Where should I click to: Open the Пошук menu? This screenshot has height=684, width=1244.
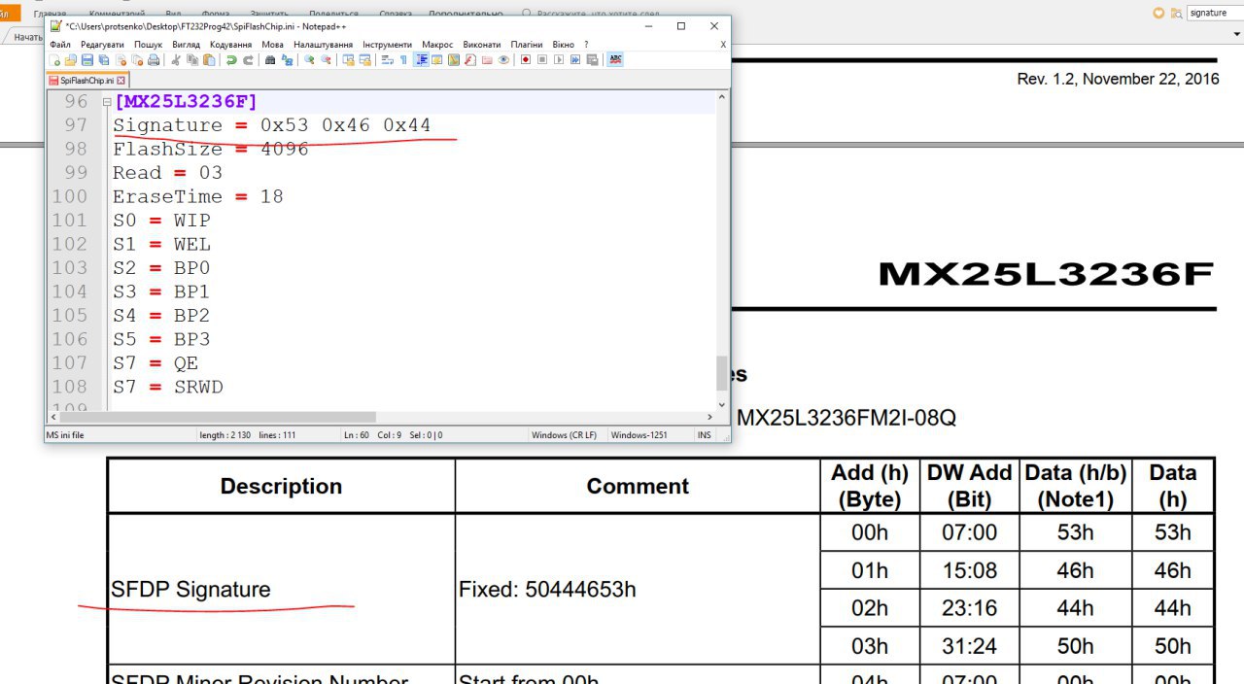[149, 45]
